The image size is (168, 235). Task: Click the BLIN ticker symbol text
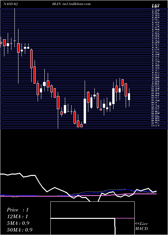(x=56, y=4)
